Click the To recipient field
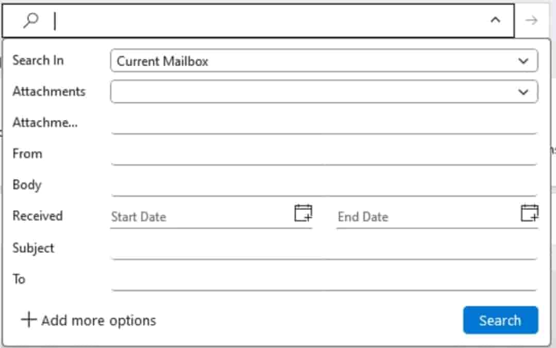 (324, 280)
